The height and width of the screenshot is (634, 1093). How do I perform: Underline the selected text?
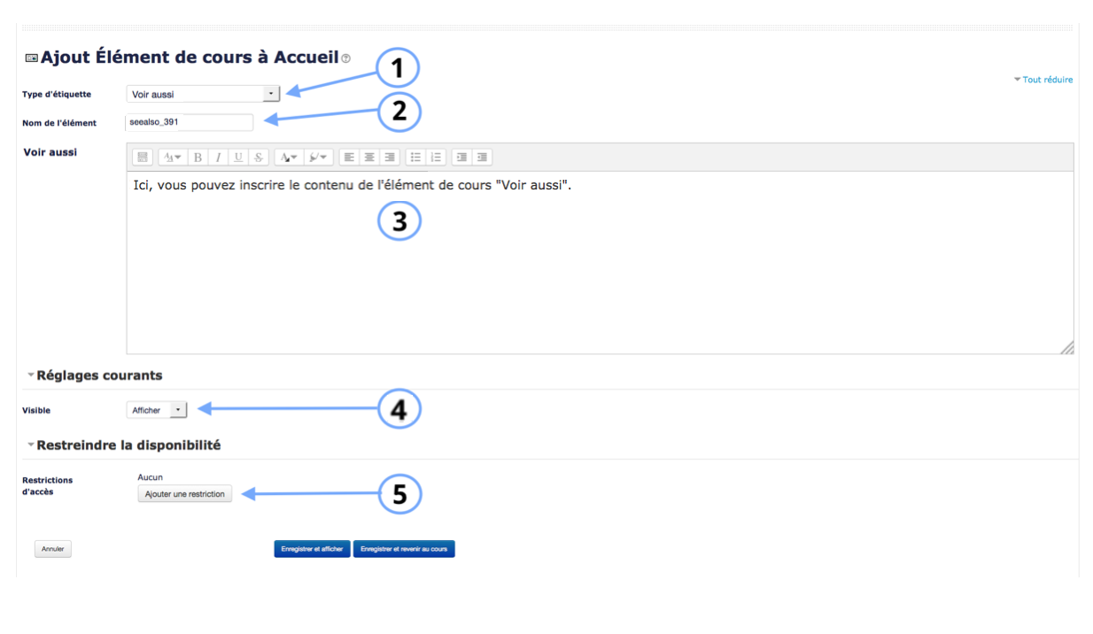coord(238,158)
